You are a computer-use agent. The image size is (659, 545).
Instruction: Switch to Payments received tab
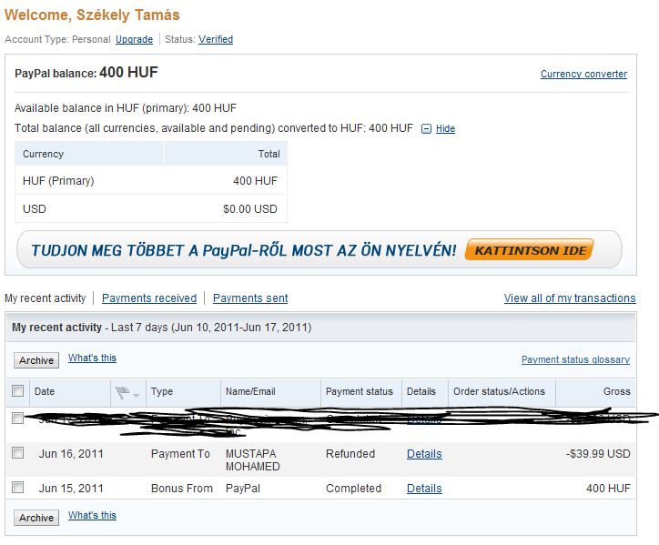click(x=149, y=298)
